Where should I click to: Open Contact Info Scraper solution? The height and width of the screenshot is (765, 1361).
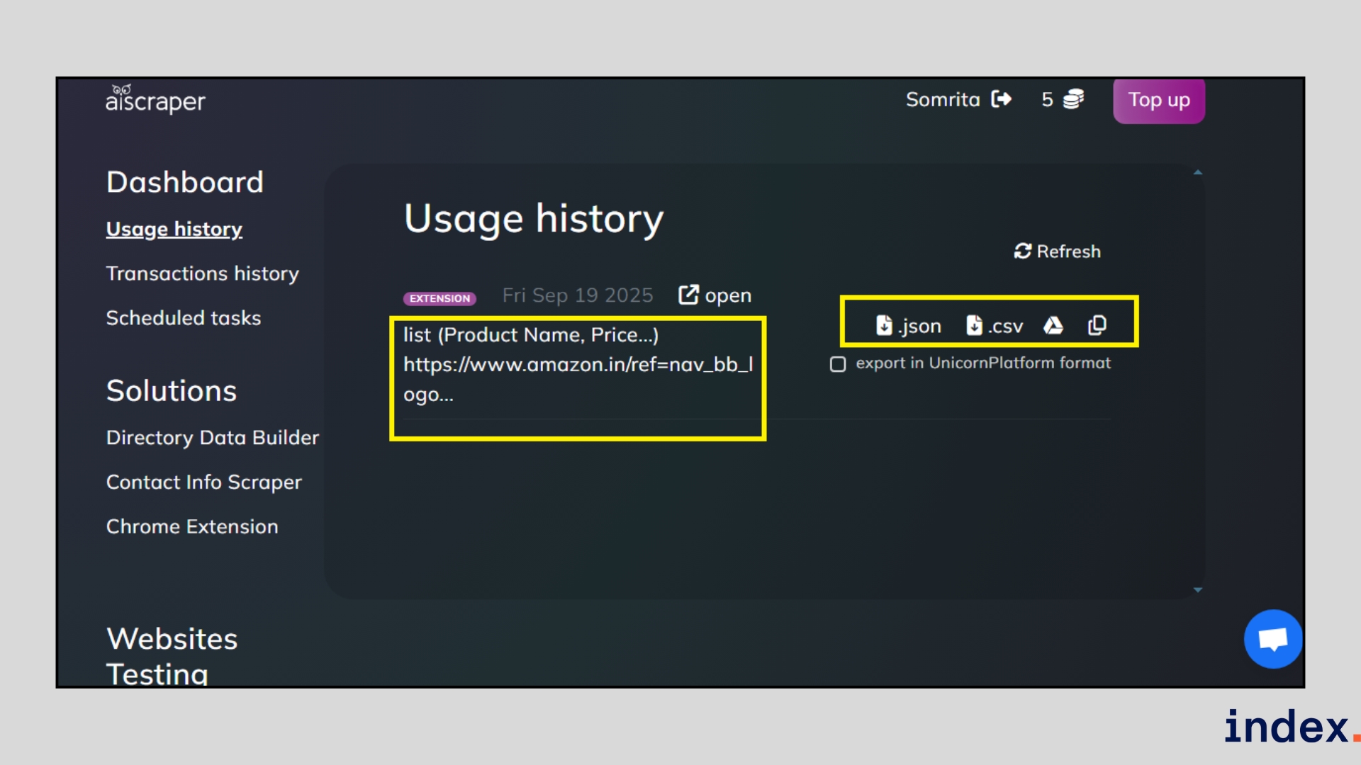204,482
